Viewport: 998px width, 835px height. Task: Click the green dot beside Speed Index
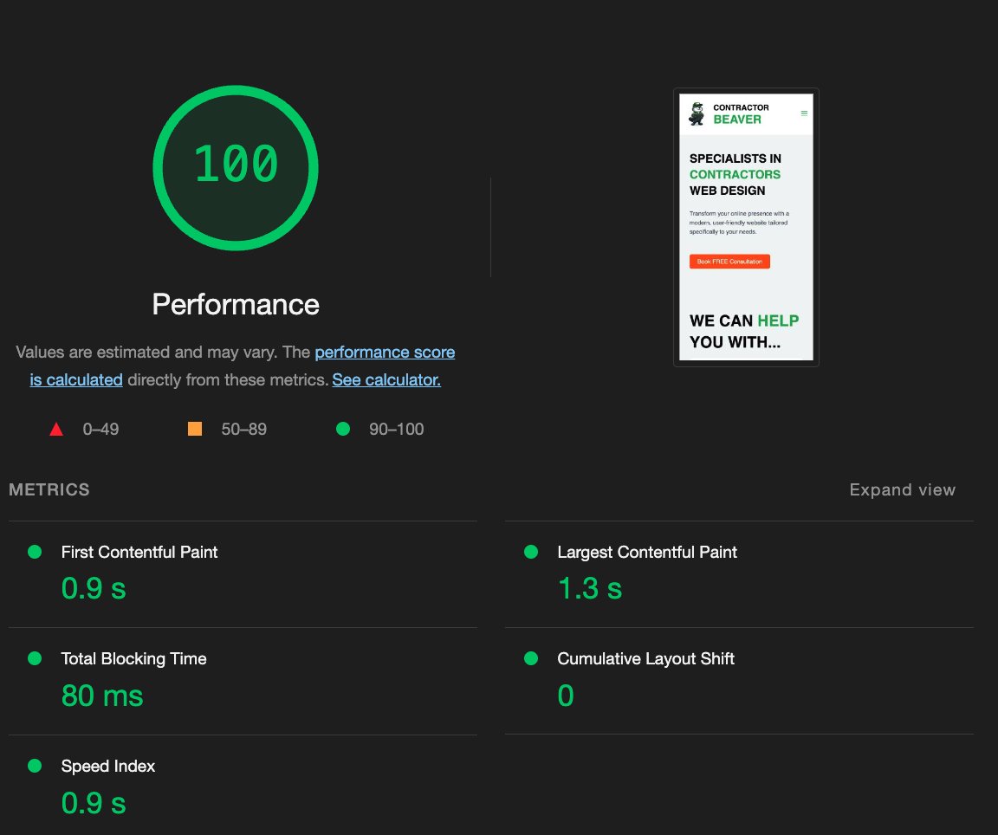(x=34, y=766)
